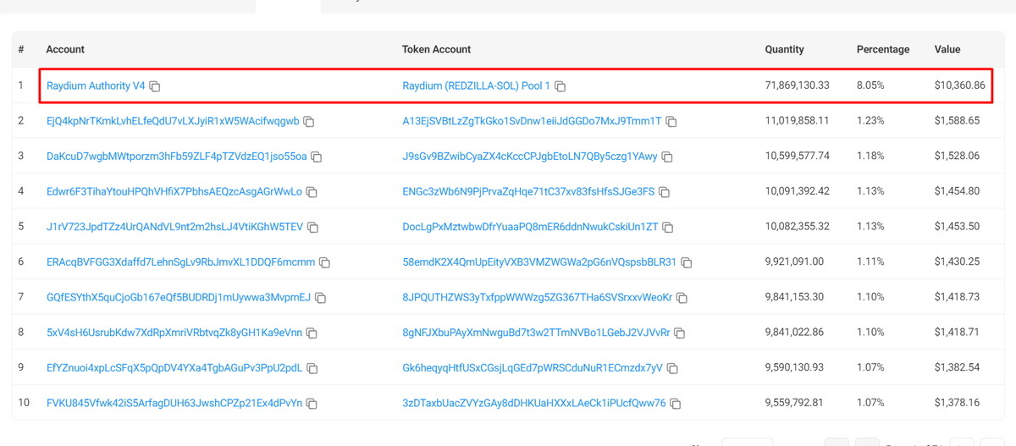The image size is (1016, 446).
Task: Open the Raydium Authority V4 account link
Action: point(96,86)
